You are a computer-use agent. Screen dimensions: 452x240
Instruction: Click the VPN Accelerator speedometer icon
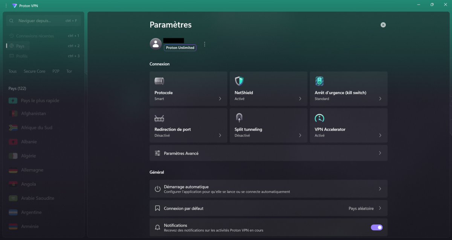(x=319, y=118)
